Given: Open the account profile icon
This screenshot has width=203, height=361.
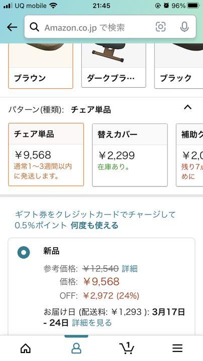Looking at the screenshot, I should (76, 348).
